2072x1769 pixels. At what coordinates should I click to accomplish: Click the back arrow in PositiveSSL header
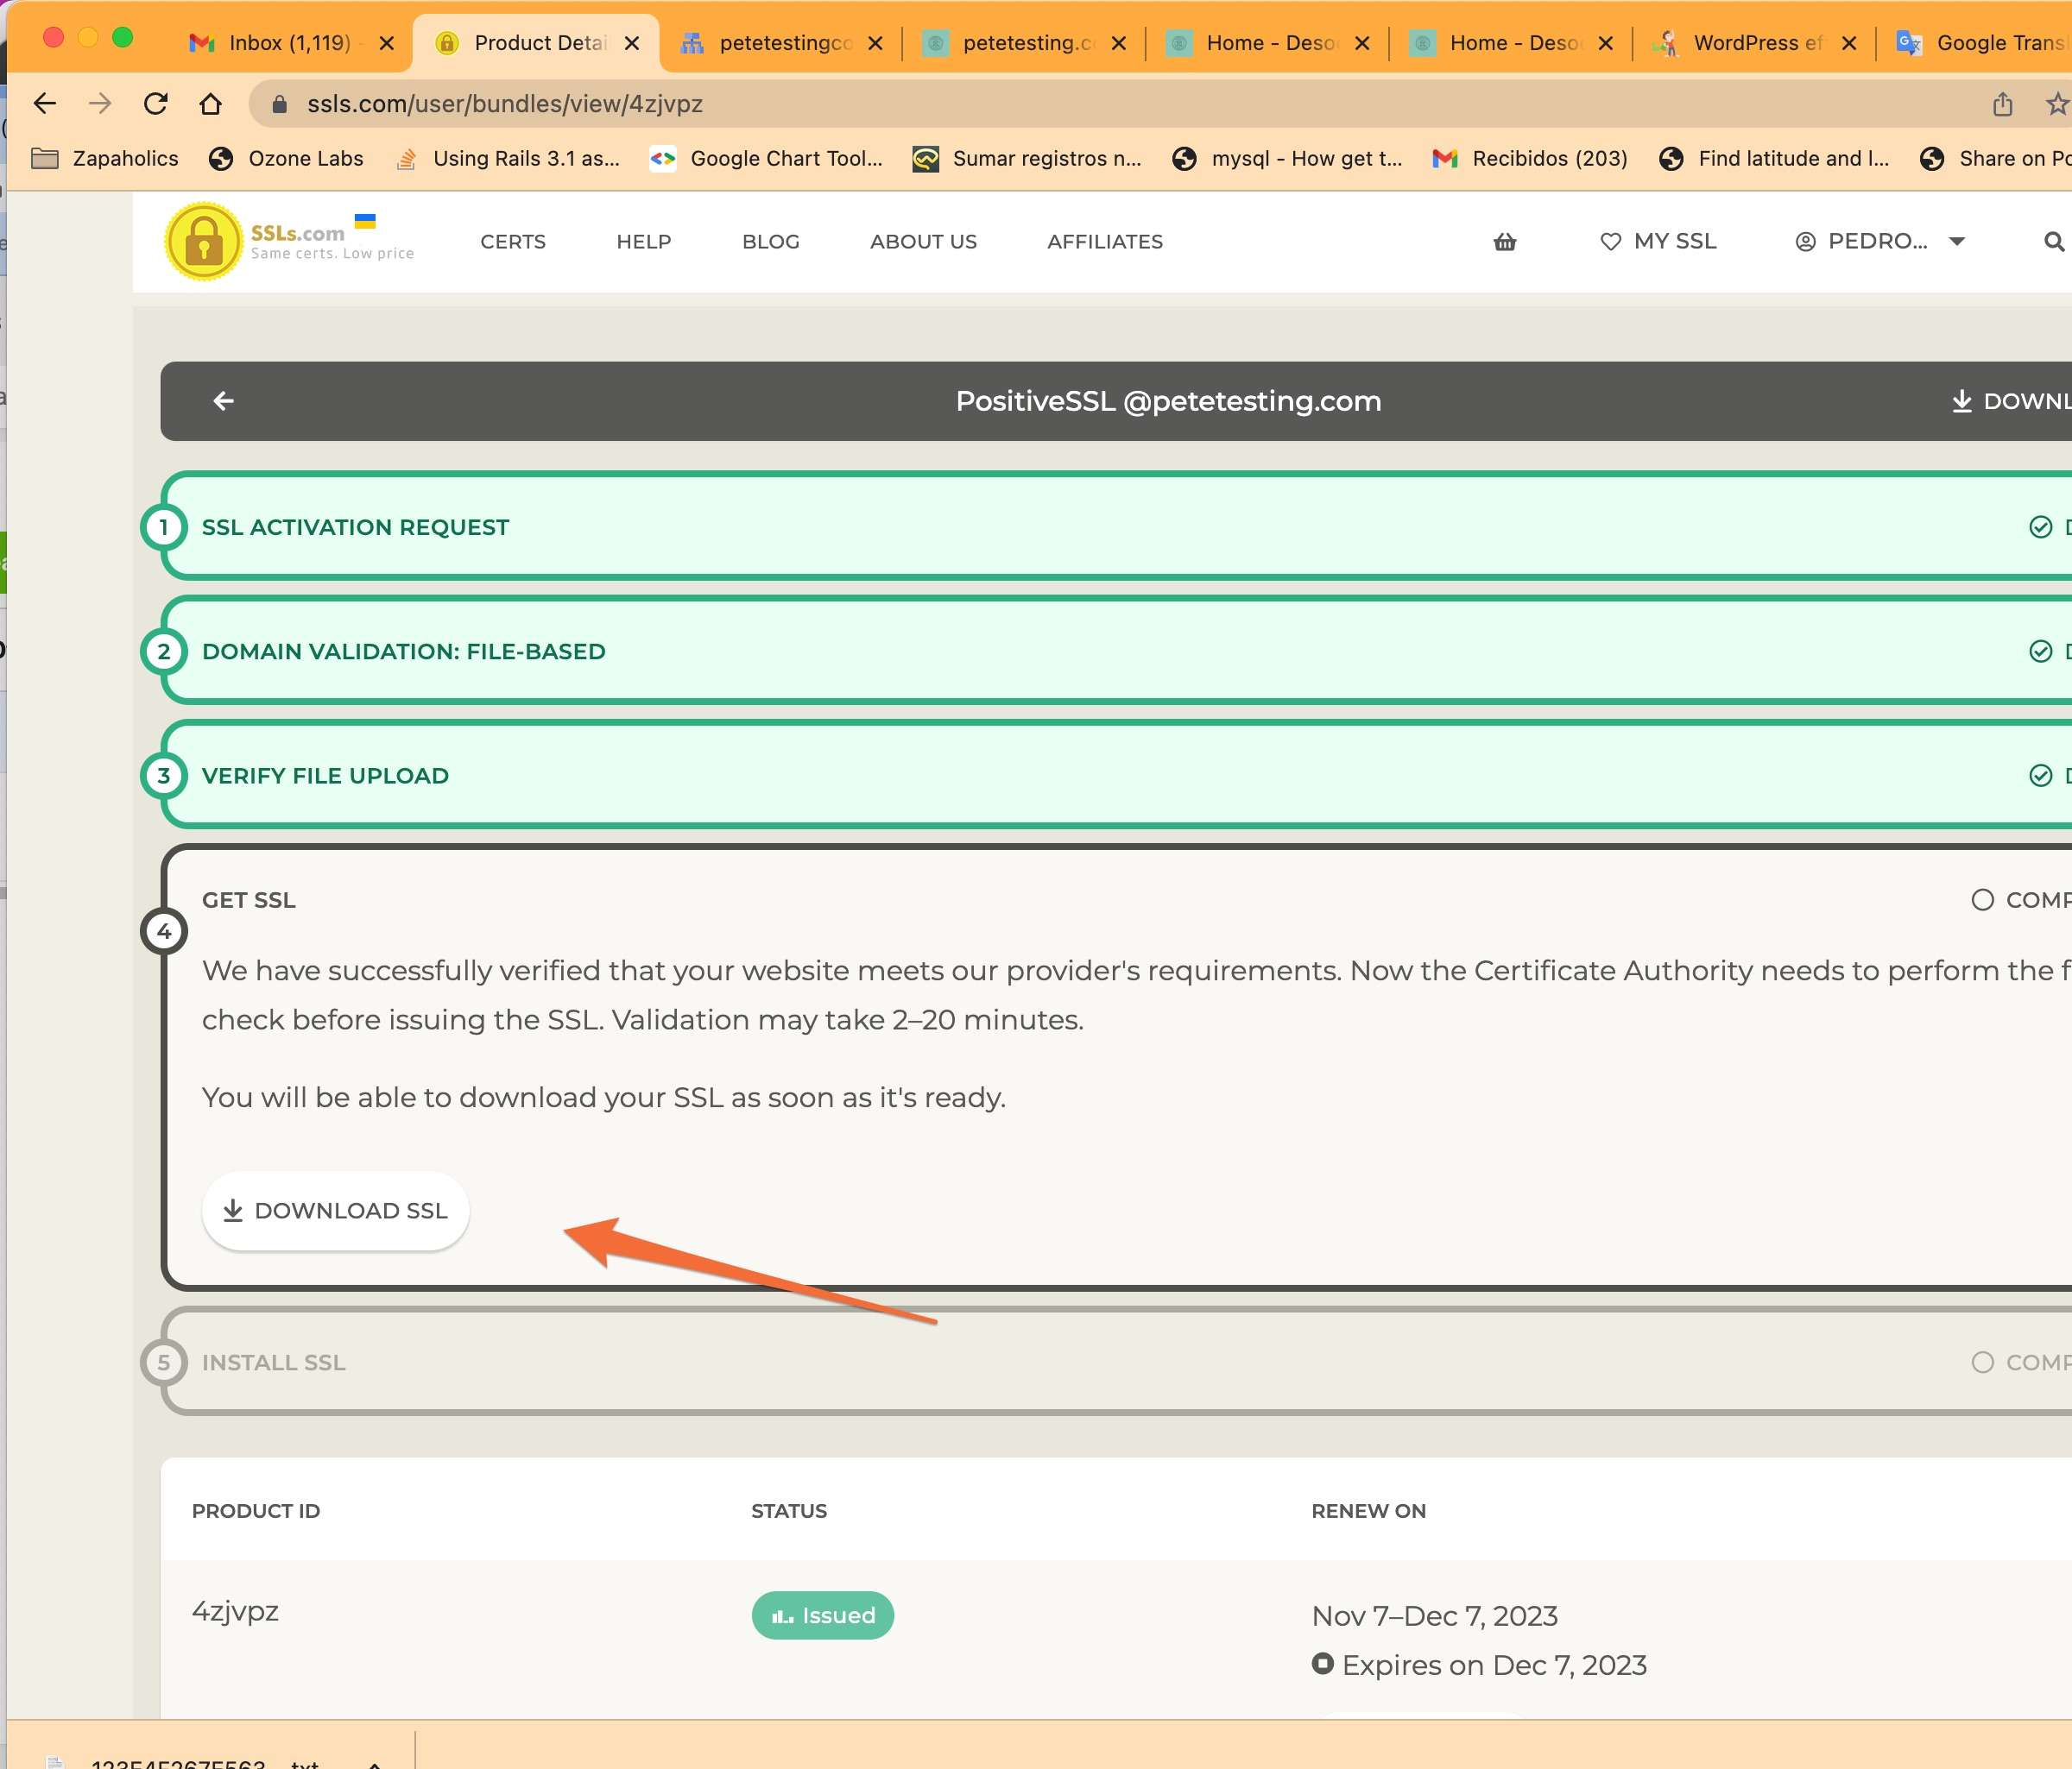click(x=223, y=400)
